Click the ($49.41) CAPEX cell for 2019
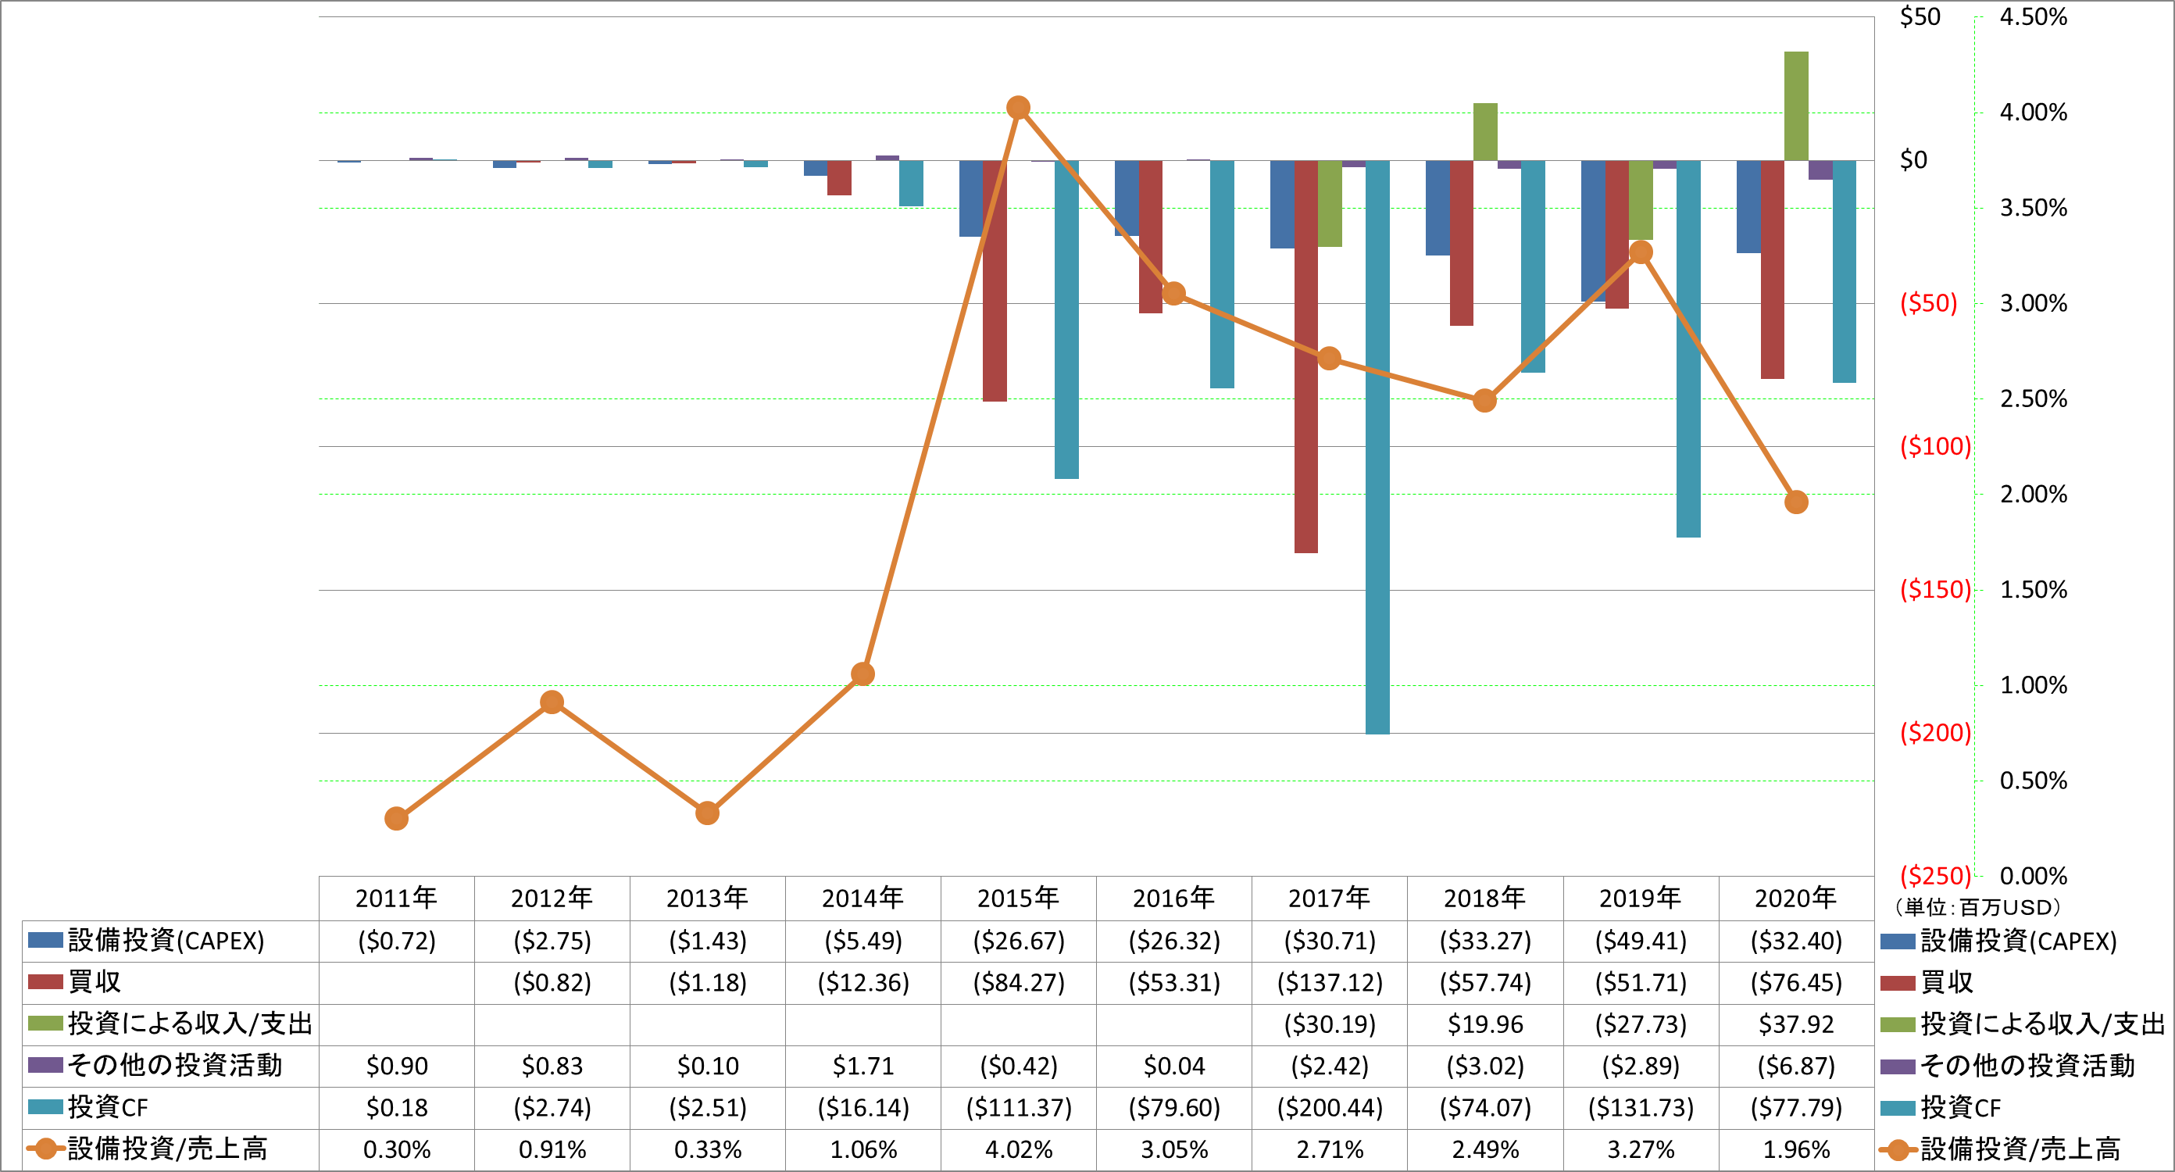The height and width of the screenshot is (1172, 2175). 1641,941
